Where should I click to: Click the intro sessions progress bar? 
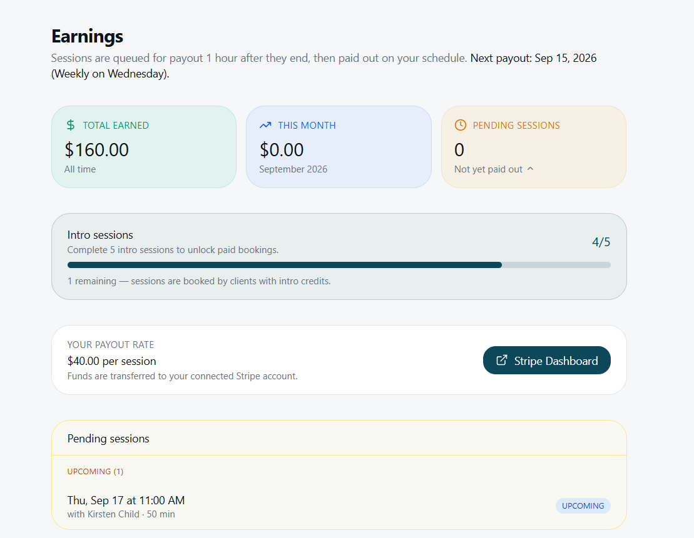[x=339, y=265]
